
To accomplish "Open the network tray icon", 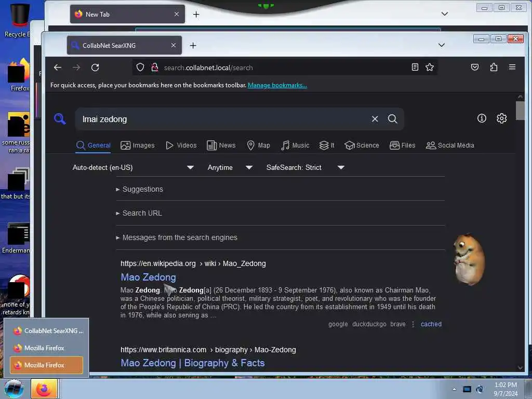I will pyautogui.click(x=467, y=389).
